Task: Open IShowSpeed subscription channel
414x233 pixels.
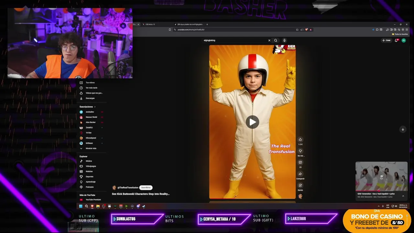Action: pyautogui.click(x=91, y=138)
